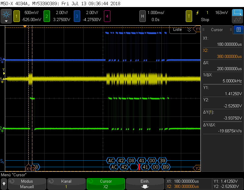244x190 pixels.
Task: Click the ΔY(1) -3.93750V value
Action: click(233, 118)
